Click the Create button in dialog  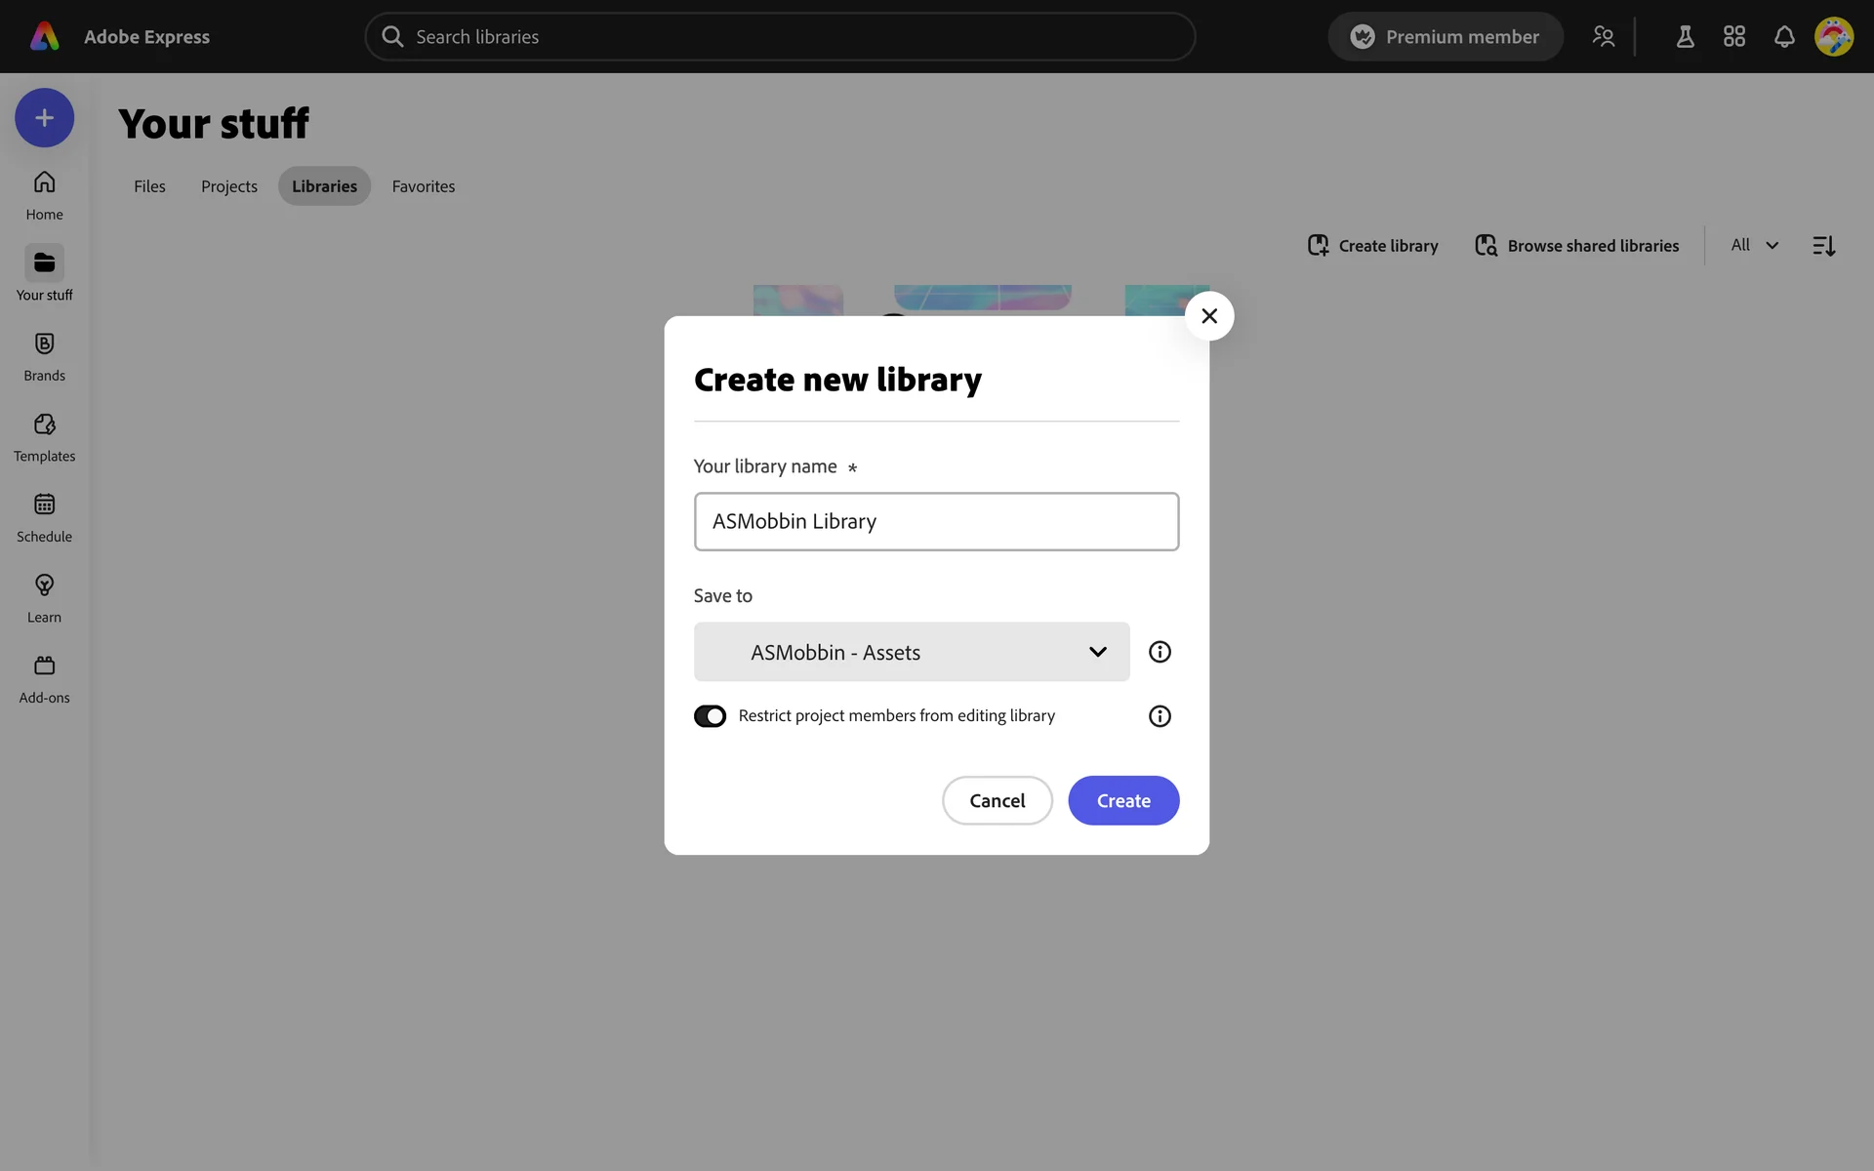[x=1123, y=800]
